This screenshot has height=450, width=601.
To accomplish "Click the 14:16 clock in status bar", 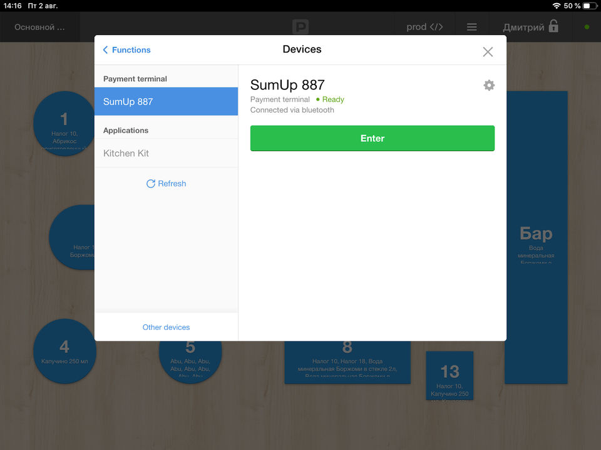I will [13, 6].
